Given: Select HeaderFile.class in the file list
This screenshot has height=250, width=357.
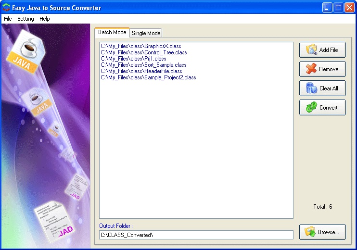Looking at the screenshot, I should click(x=141, y=71).
